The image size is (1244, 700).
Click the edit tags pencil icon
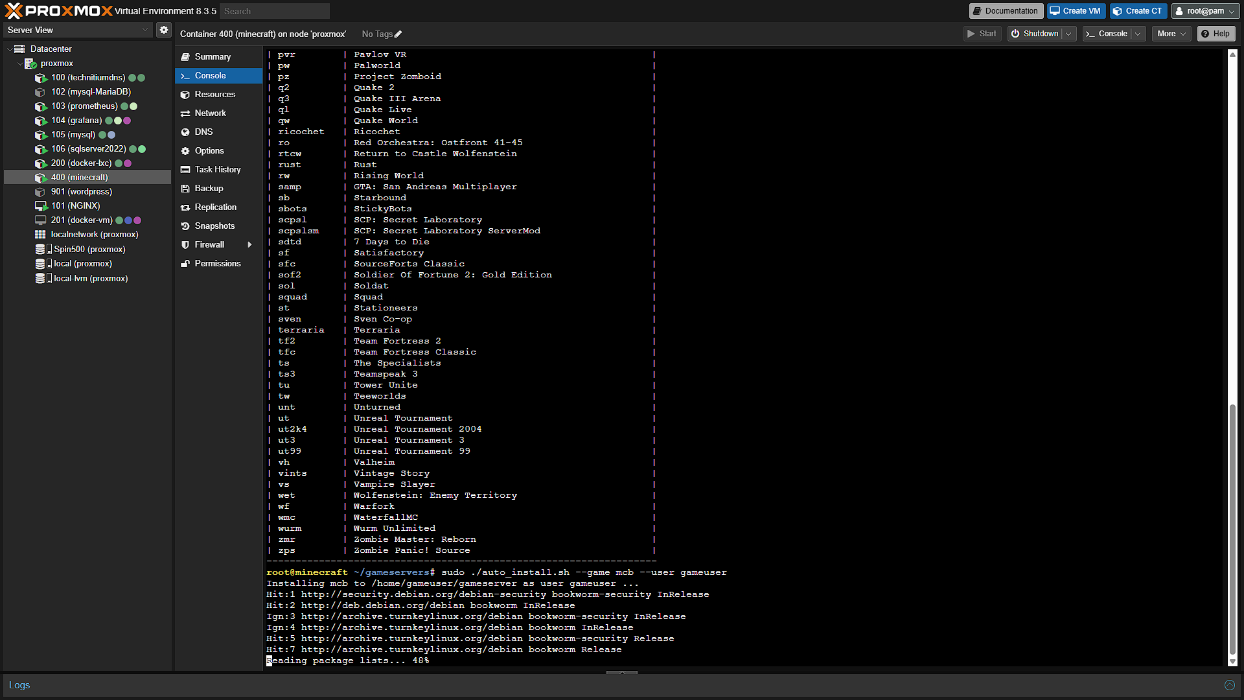(398, 34)
